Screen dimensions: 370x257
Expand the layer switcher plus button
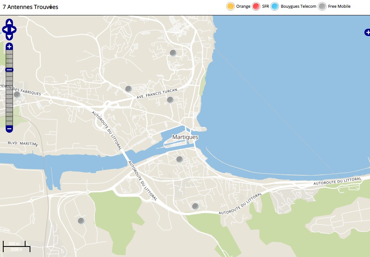coord(367,32)
